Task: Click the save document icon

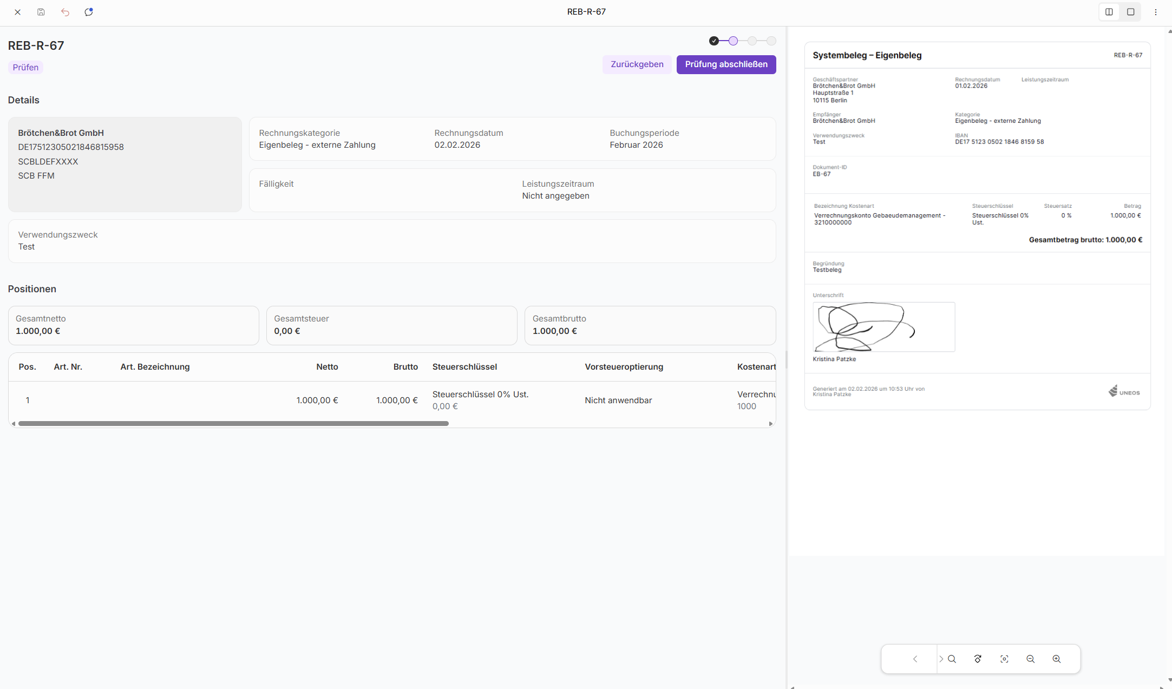Action: pos(41,12)
